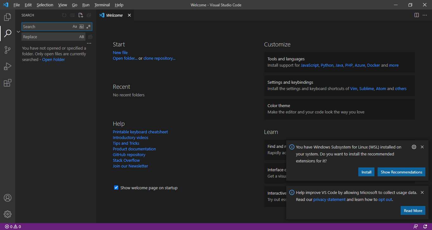This screenshot has height=230, width=432.
Task: Open the Stack Overflow link
Action: [127, 160]
